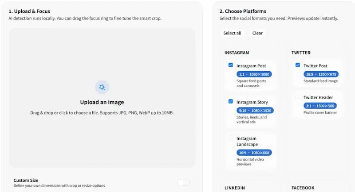The width and height of the screenshot is (355, 192).
Task: Click the 16:9 1200×675 size badge
Action: (x=321, y=74)
